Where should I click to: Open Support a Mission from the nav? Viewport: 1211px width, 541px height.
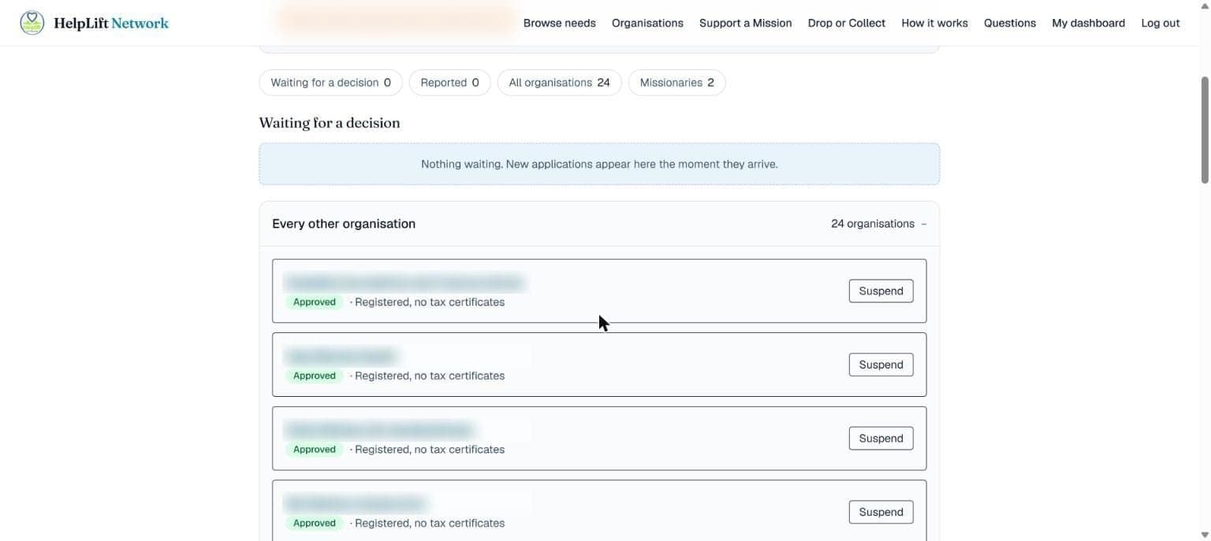745,23
